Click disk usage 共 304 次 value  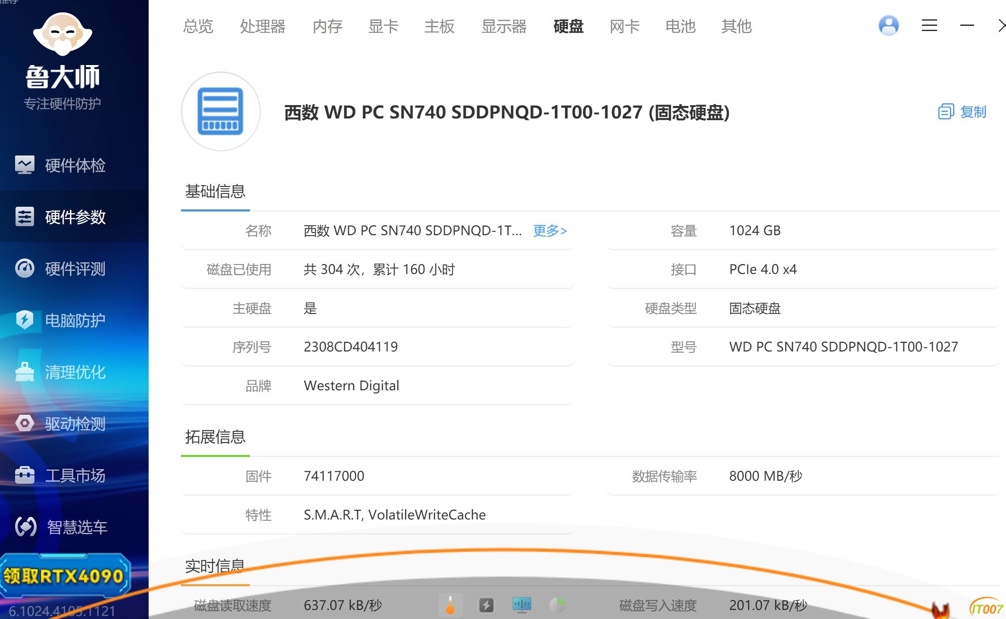tap(379, 269)
